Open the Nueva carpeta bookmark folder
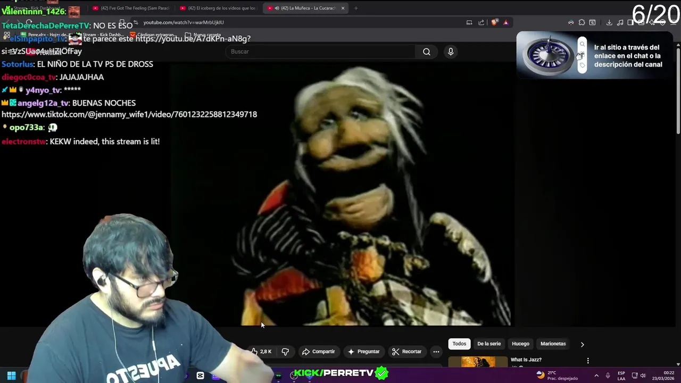This screenshot has width=681, height=383. click(x=203, y=35)
